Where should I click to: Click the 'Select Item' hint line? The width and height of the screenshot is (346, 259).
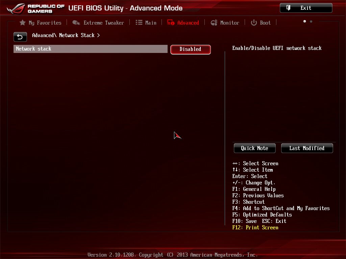[x=253, y=170]
